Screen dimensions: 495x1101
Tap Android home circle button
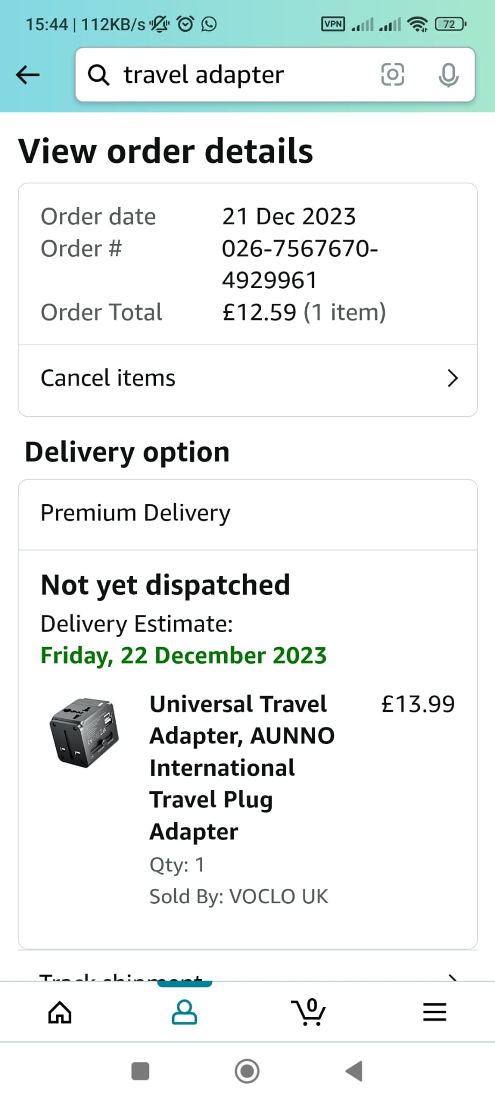point(247,1071)
